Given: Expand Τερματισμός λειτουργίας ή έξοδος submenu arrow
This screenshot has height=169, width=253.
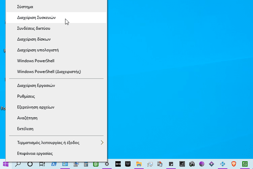Looking at the screenshot, I should tap(102, 143).
